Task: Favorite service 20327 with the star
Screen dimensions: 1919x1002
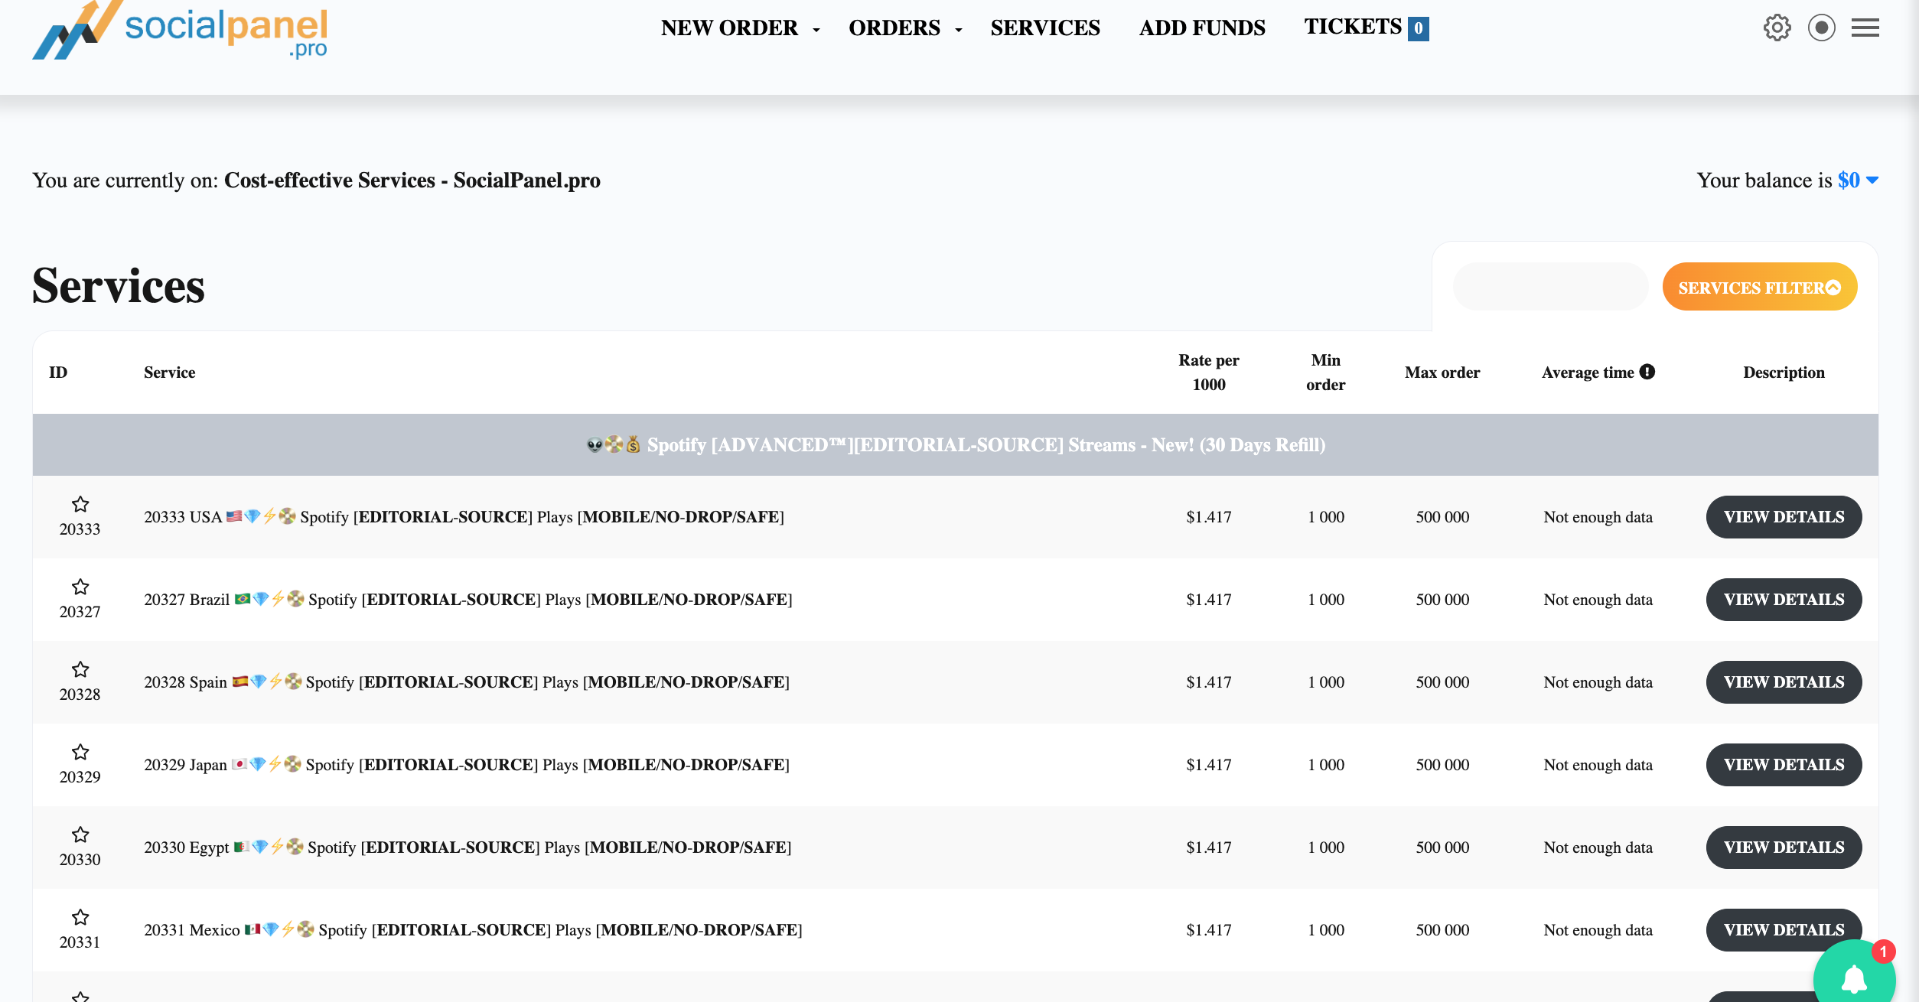Action: [x=80, y=587]
